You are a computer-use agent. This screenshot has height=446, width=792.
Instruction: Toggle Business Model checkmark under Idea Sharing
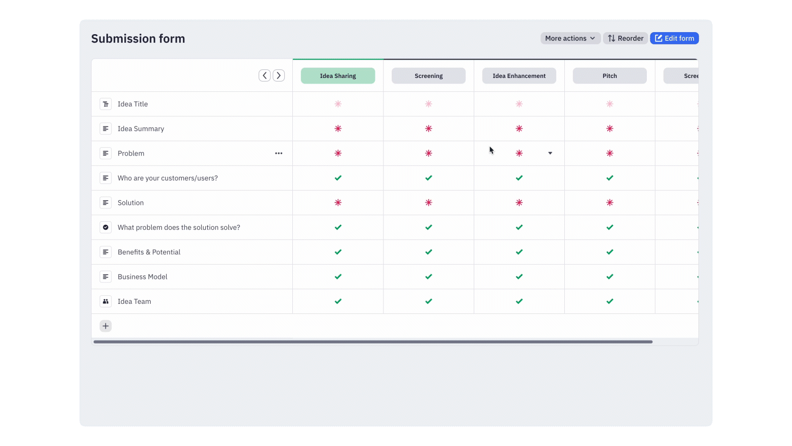(x=338, y=276)
